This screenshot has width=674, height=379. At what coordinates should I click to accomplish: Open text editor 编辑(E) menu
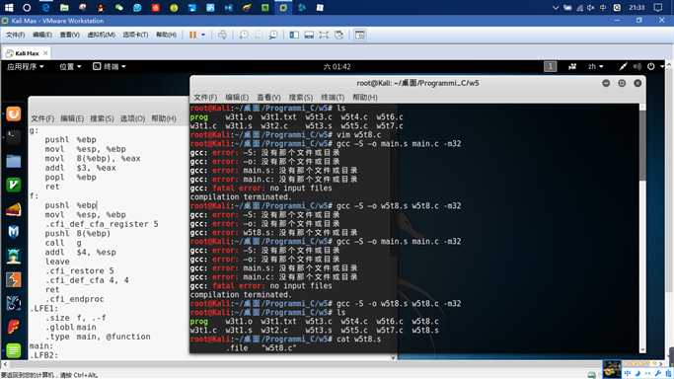[72, 118]
